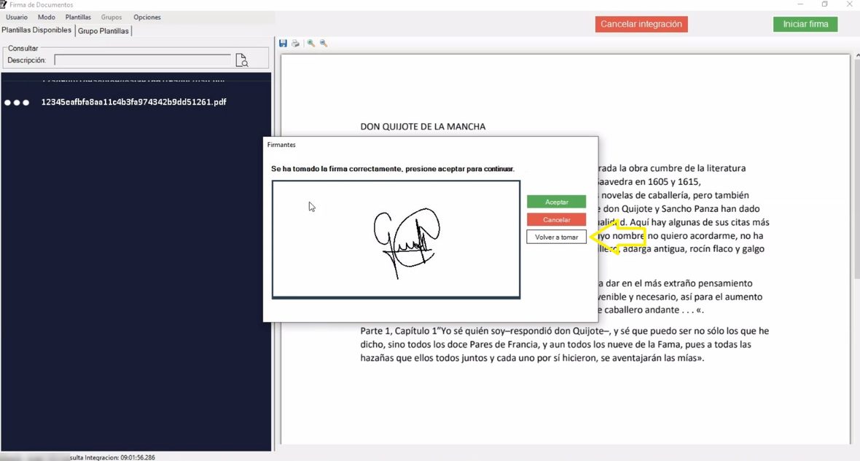This screenshot has height=461, width=860.
Task: Click the print document icon
Action: coord(296,43)
